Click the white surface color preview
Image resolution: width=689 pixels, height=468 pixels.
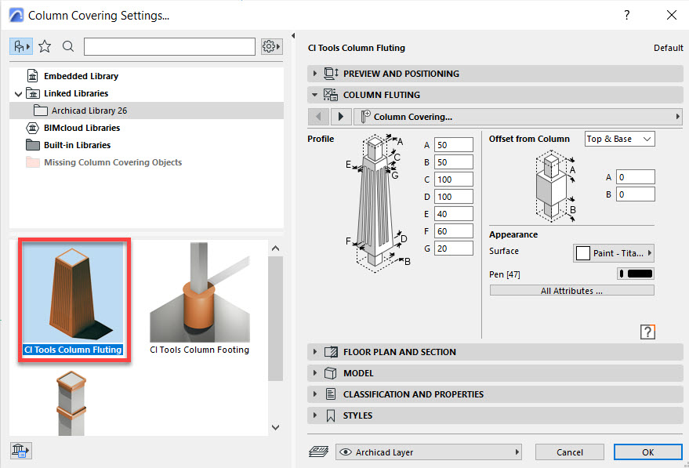(582, 253)
